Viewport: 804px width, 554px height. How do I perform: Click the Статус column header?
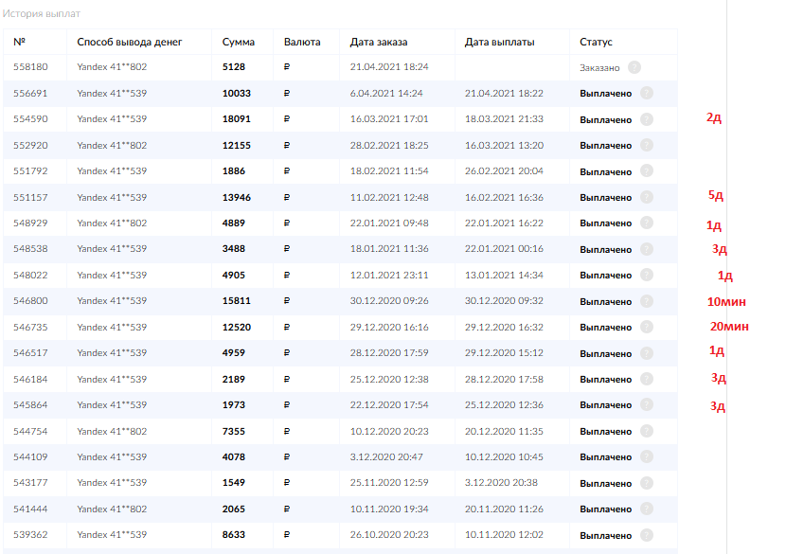(x=596, y=42)
